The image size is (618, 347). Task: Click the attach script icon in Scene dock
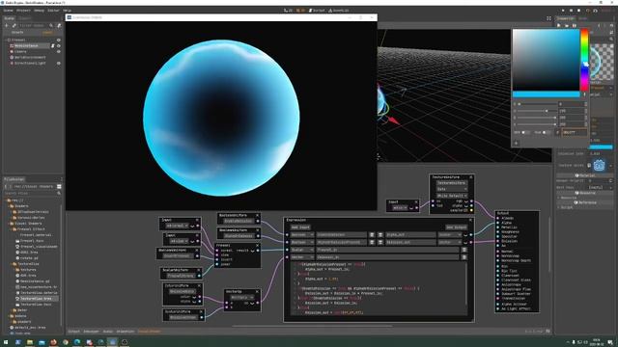tap(59, 26)
